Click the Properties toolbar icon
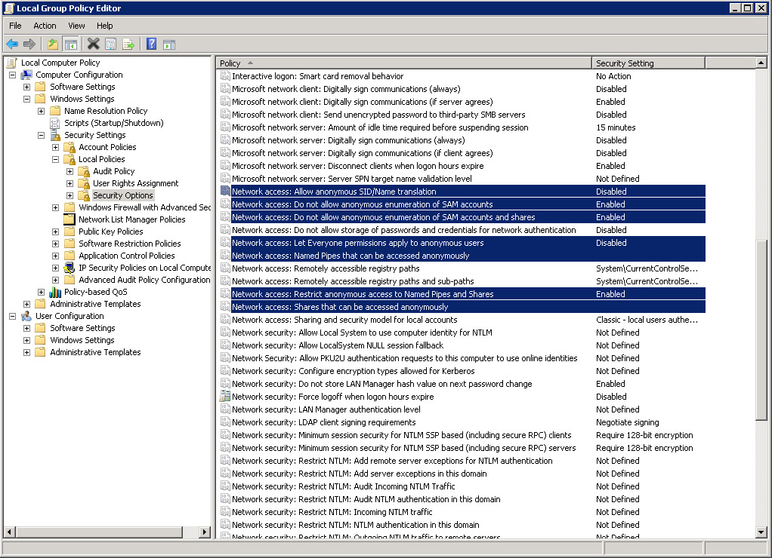Screen dimensions: 772x558 (111, 44)
